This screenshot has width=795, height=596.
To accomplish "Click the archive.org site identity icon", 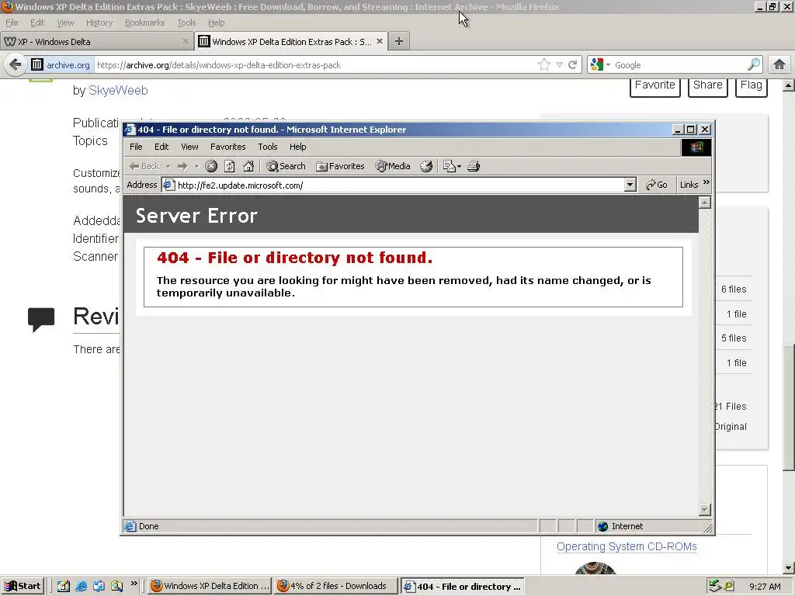I will click(37, 65).
